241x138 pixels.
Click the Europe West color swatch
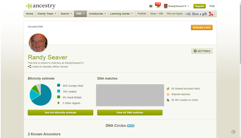(x=58, y=85)
